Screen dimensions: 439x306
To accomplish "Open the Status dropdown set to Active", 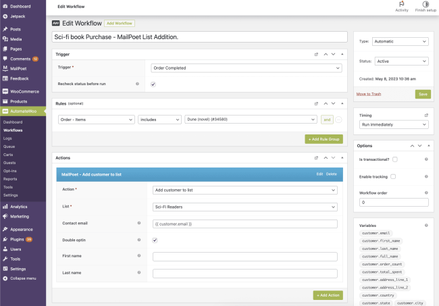I will (x=401, y=61).
